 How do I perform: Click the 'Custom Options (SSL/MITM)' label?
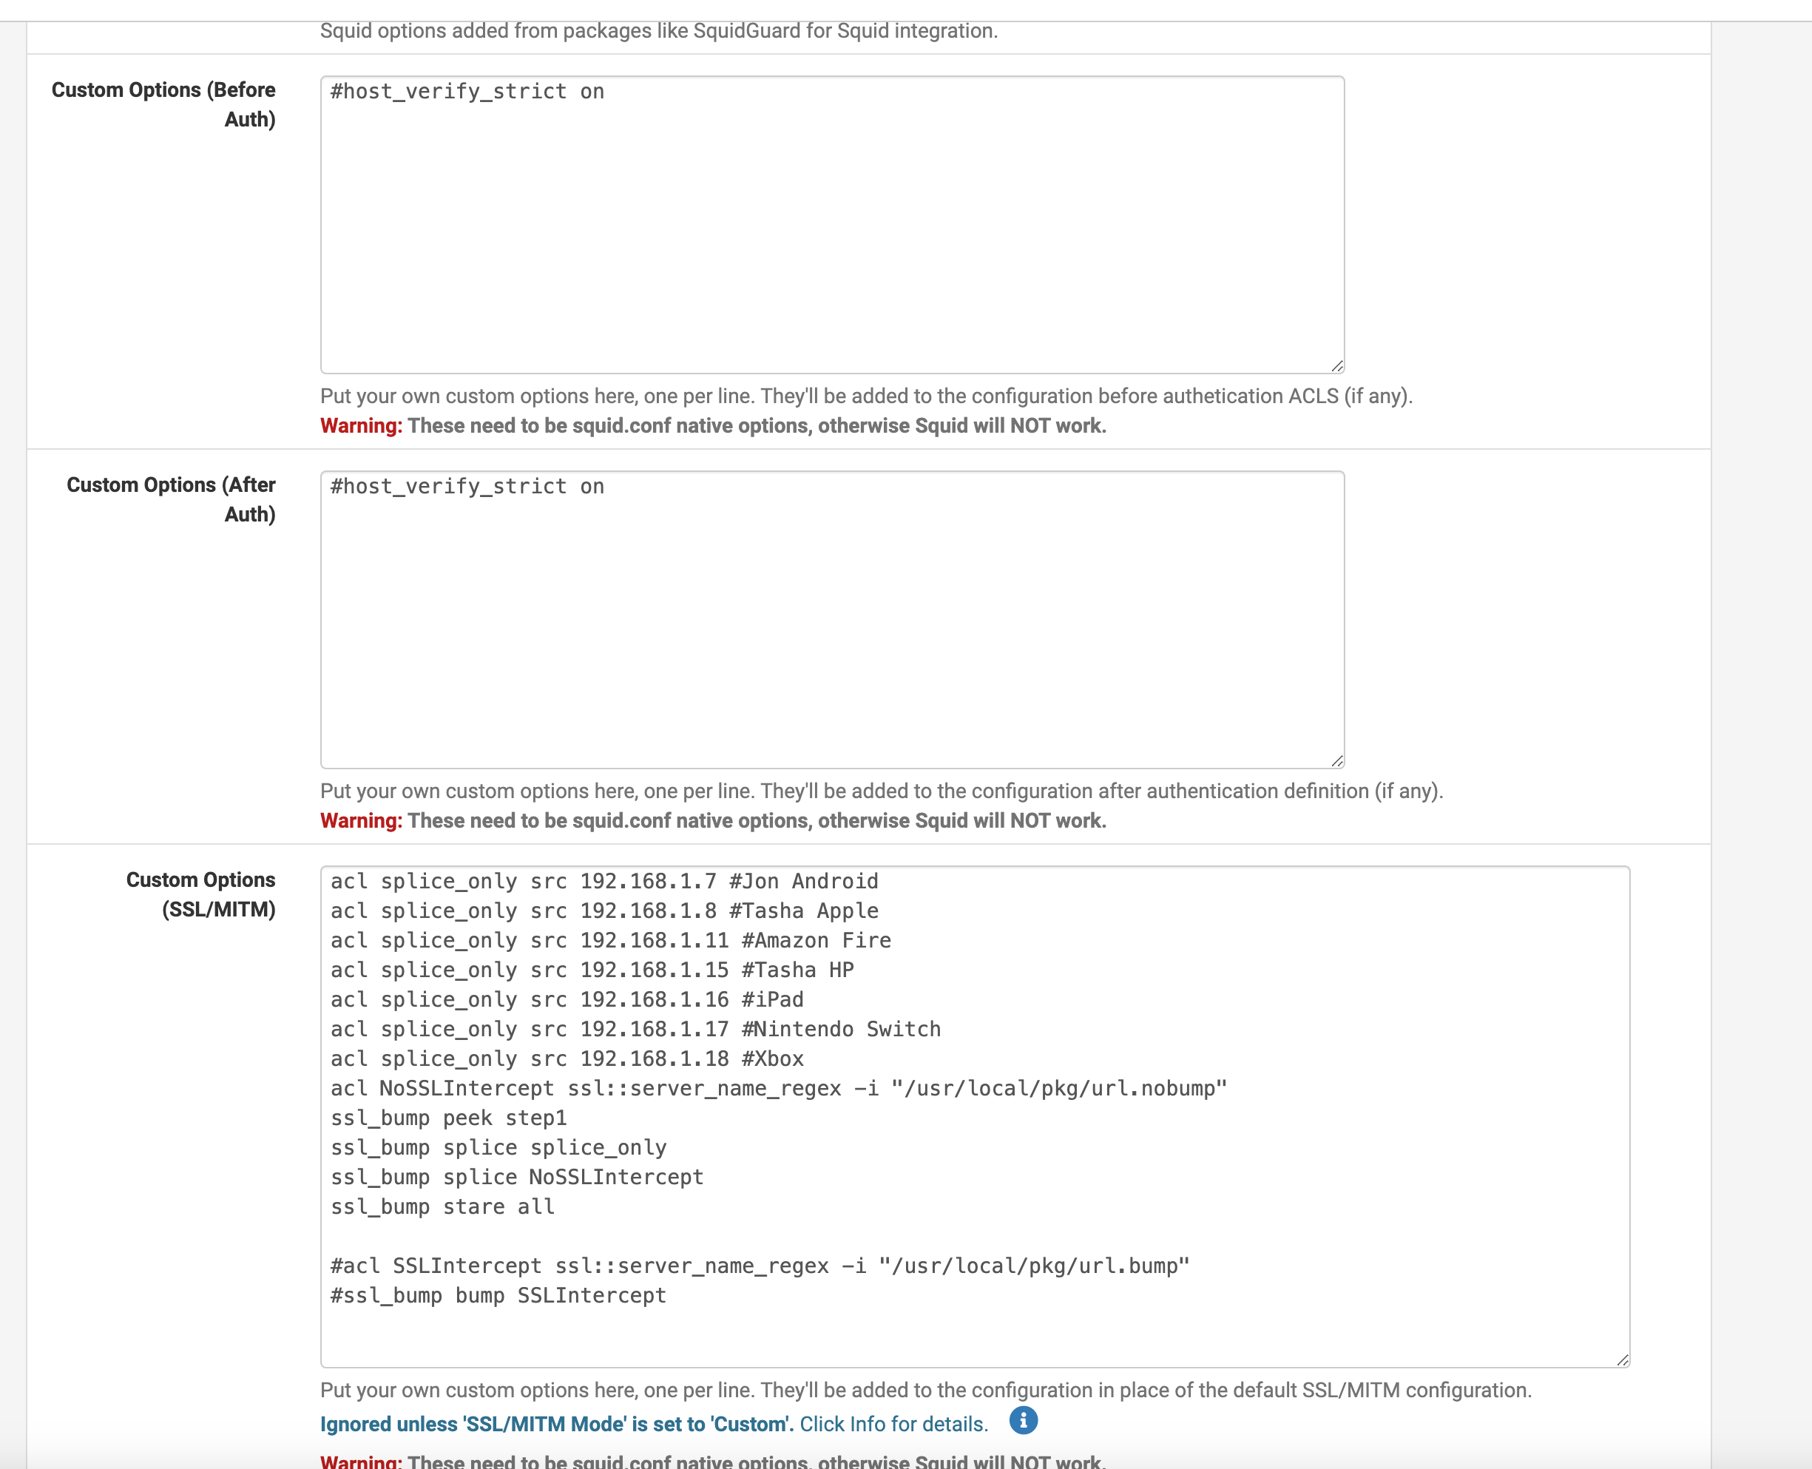[200, 894]
